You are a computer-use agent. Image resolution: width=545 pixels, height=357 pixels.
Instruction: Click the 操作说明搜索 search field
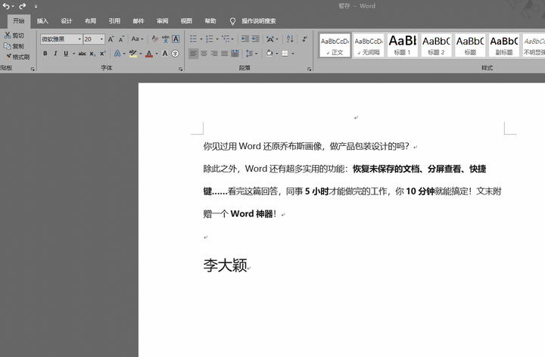[x=259, y=21]
